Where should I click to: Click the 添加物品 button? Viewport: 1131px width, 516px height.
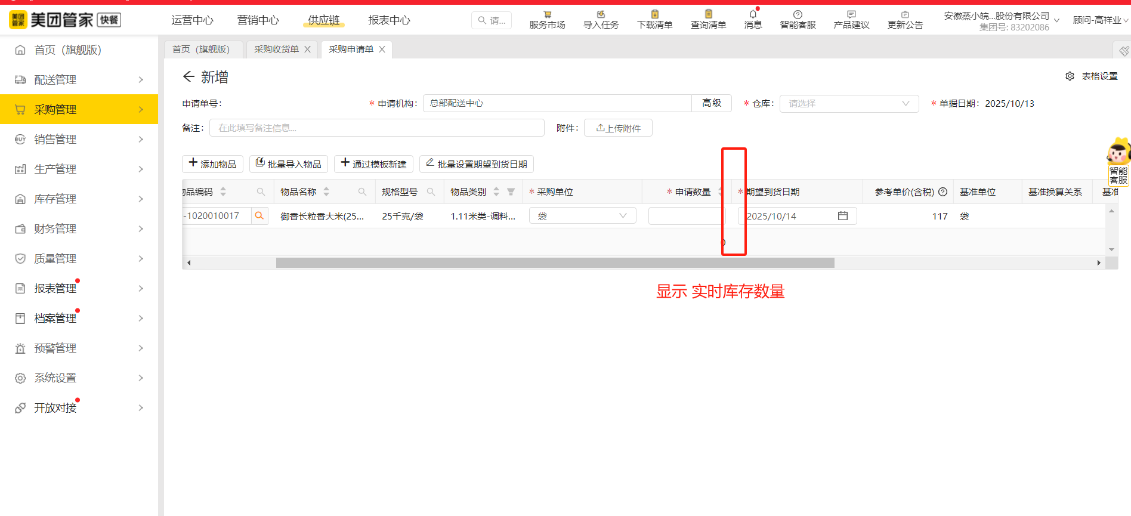(x=212, y=164)
